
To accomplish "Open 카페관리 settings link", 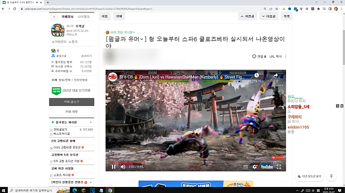I will point(59,42).
